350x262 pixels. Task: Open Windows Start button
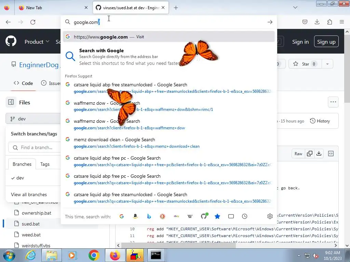click(x=9, y=255)
